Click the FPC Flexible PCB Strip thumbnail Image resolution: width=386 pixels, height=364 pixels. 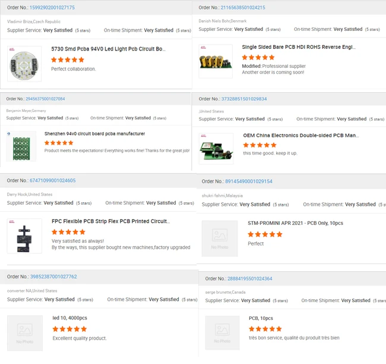(24, 236)
